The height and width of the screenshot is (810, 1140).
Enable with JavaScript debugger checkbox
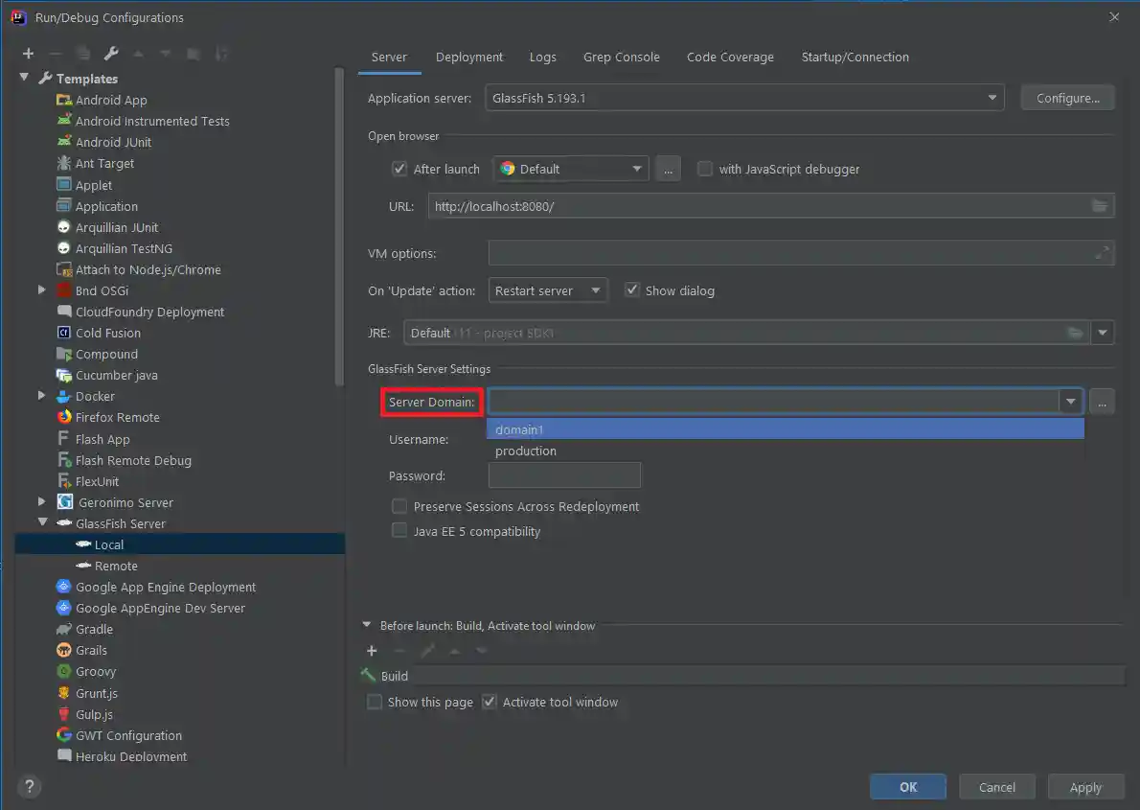coord(705,169)
